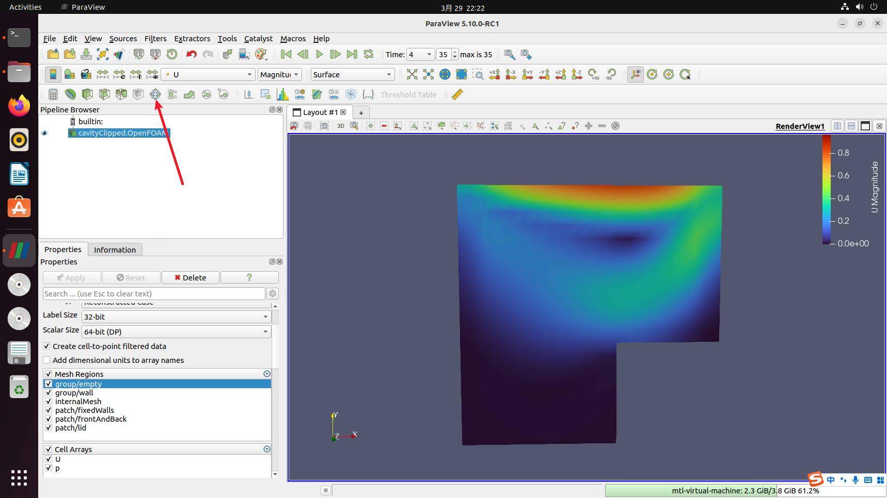Image resolution: width=887 pixels, height=498 pixels.
Task: Click the red Undo arrow
Action: [192, 54]
